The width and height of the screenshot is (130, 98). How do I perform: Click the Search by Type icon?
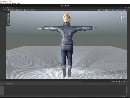click(114, 82)
